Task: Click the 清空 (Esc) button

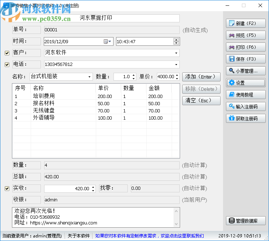Action: (x=201, y=101)
